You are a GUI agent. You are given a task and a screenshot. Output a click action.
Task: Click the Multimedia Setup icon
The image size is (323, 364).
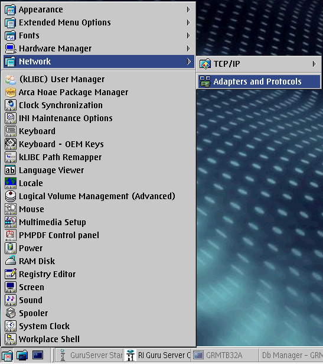(x=11, y=222)
